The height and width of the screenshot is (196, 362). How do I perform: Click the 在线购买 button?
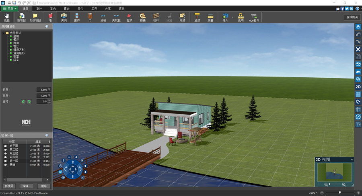tap(352, 17)
